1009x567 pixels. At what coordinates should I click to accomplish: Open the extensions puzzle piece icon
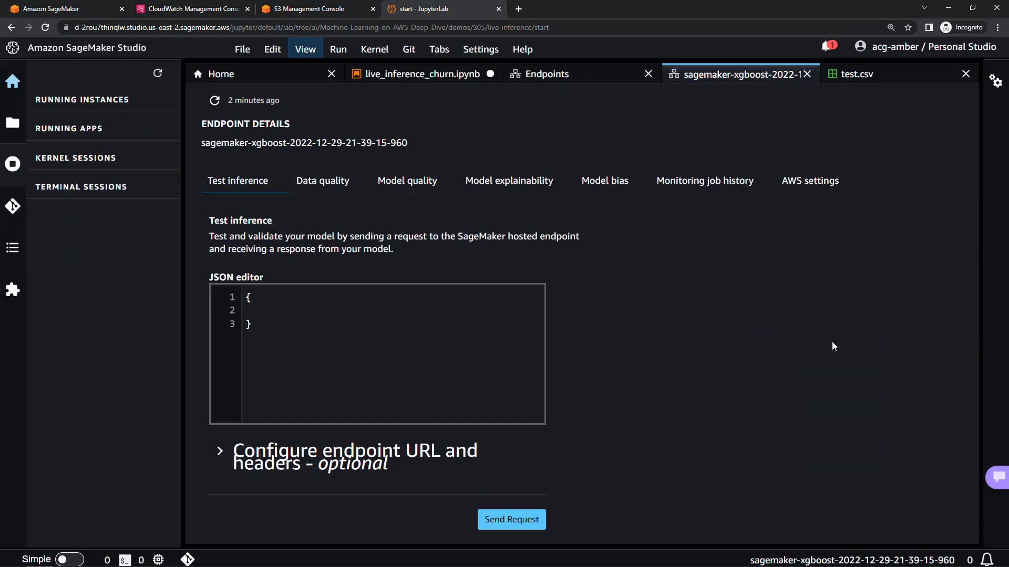point(13,290)
